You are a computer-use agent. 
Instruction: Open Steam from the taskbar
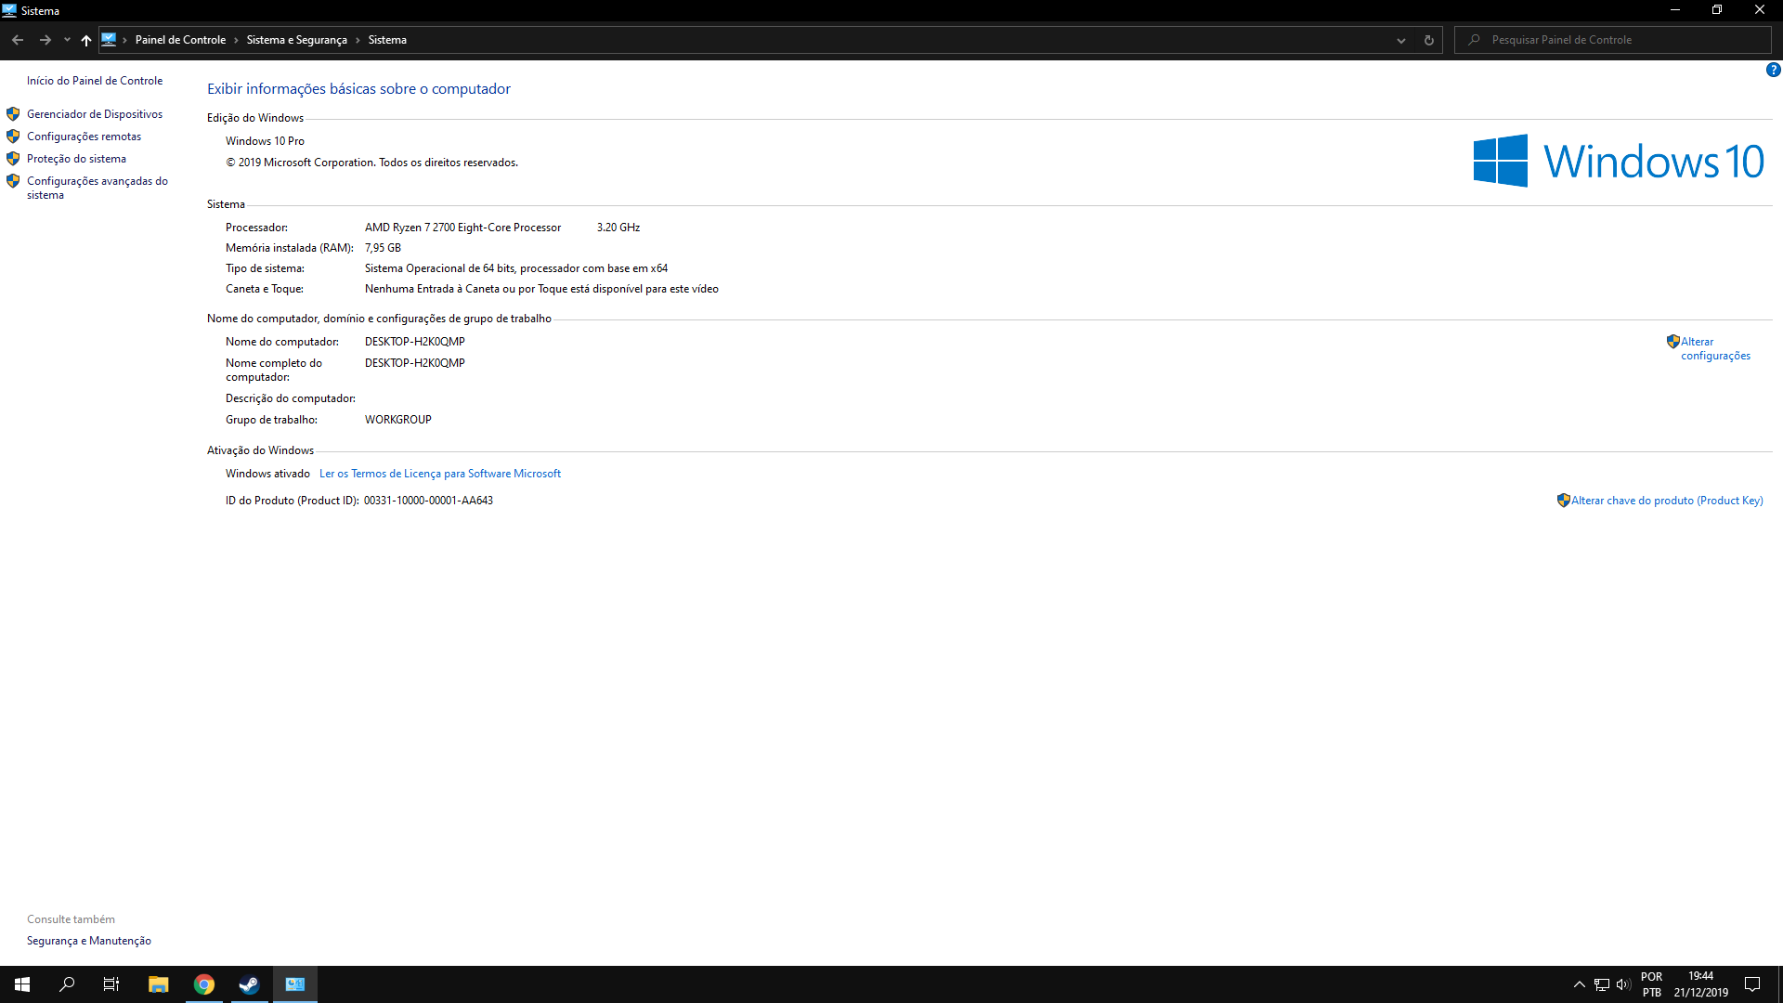coord(249,984)
